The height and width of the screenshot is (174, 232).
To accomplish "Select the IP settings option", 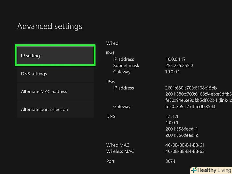I will click(55, 56).
